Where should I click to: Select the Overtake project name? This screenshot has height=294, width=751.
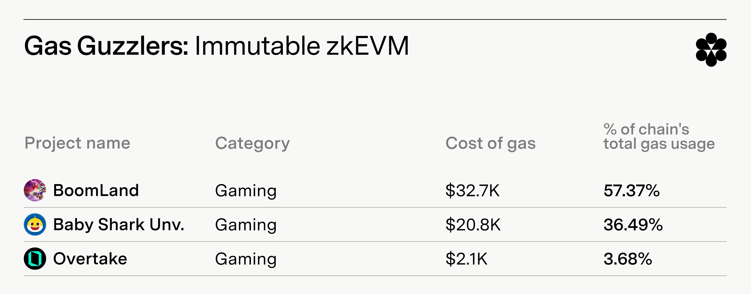(90, 259)
